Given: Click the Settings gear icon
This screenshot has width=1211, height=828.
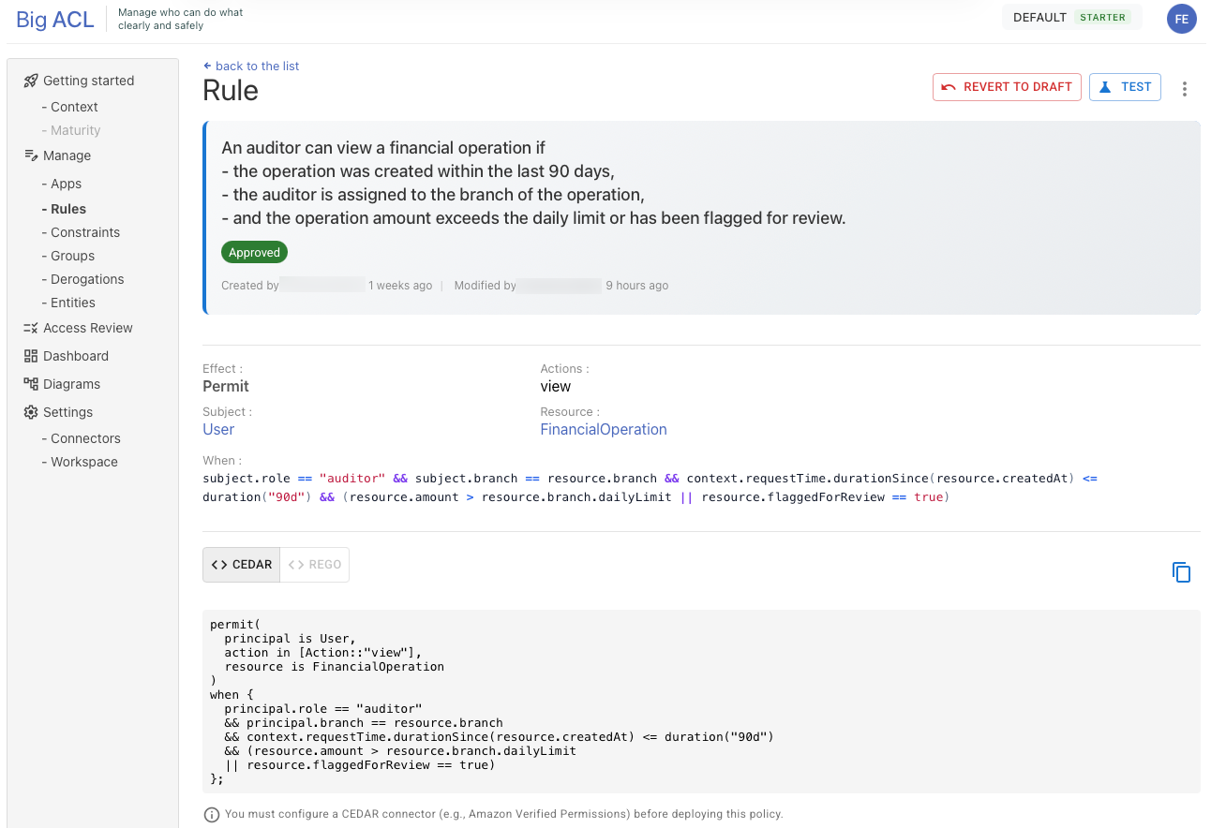Looking at the screenshot, I should click(31, 412).
